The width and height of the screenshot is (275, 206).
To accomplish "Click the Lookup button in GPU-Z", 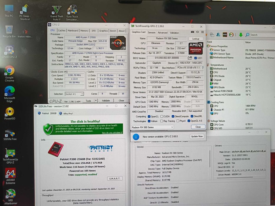I will 196,39.
